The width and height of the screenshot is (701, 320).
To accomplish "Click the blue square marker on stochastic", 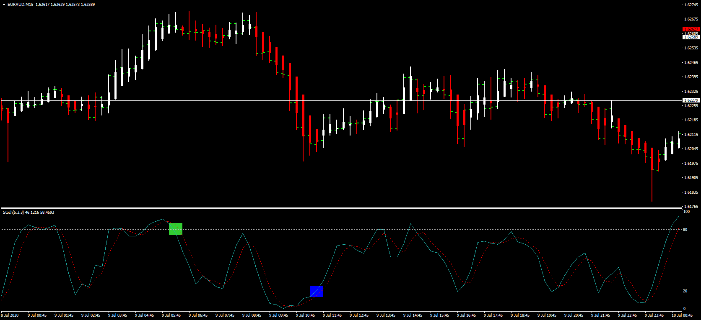I will pyautogui.click(x=317, y=291).
